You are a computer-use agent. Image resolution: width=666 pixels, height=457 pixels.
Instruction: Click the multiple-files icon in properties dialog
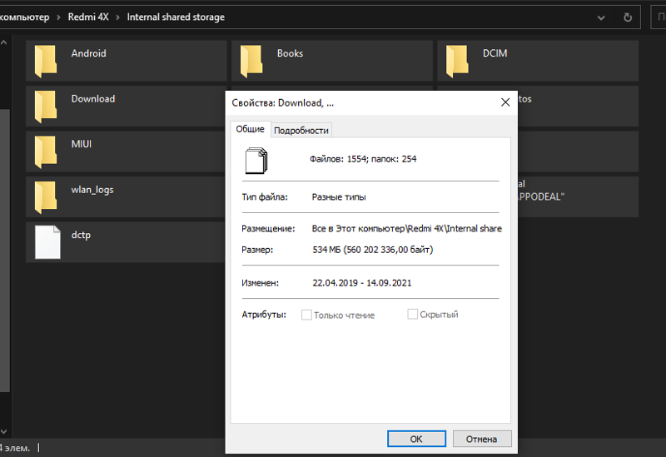[x=256, y=159]
